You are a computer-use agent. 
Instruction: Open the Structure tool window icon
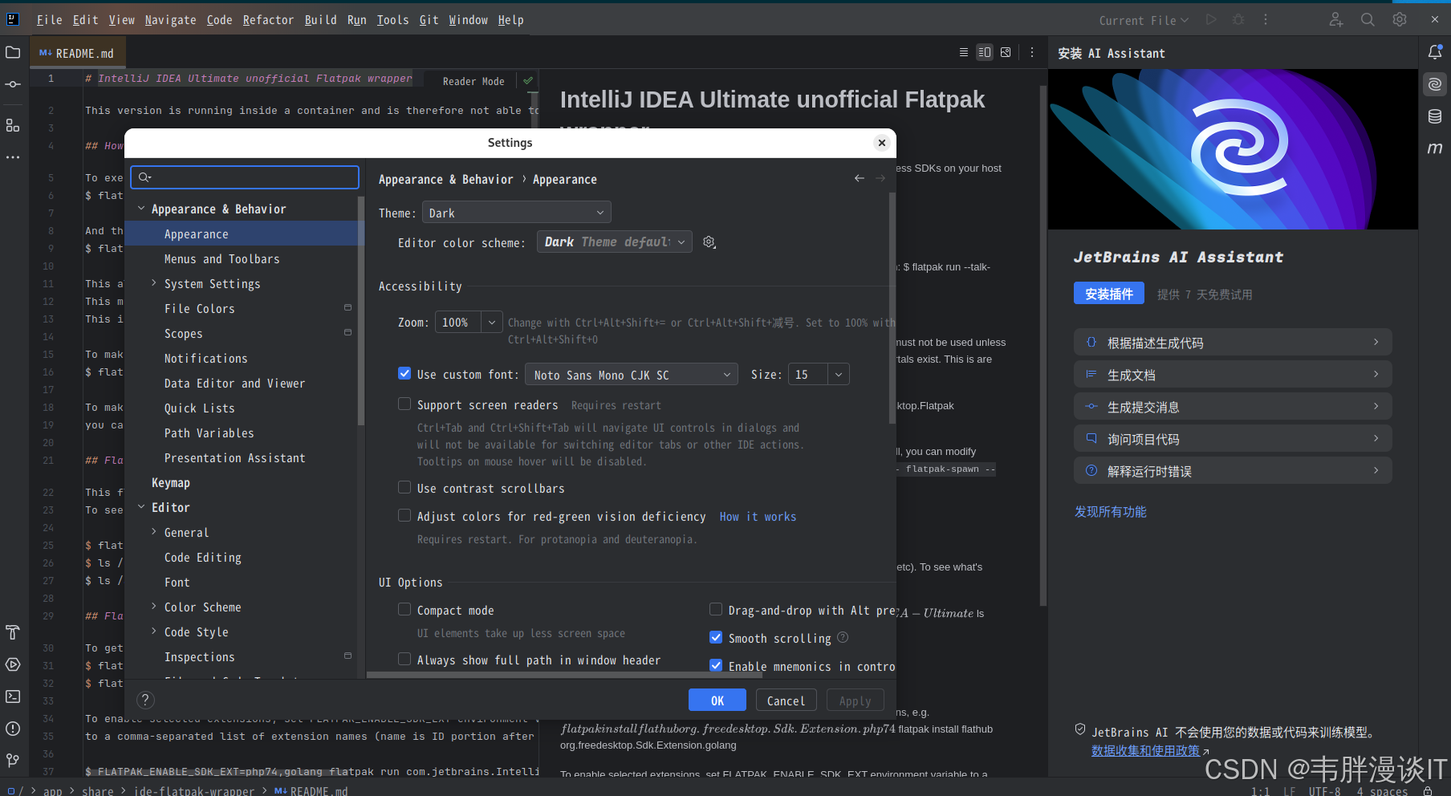[13, 125]
